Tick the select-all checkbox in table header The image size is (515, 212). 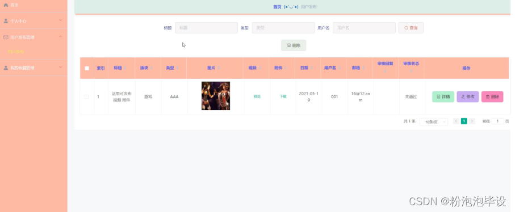pos(87,68)
